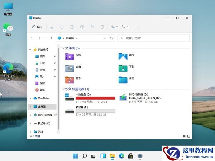215x161 pixels.
Task: Open taskbar Search magnifier
Action: pos(85,156)
